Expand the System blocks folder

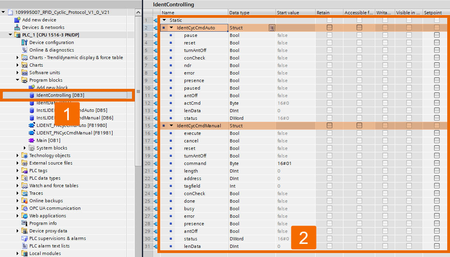pyautogui.click(x=25, y=148)
